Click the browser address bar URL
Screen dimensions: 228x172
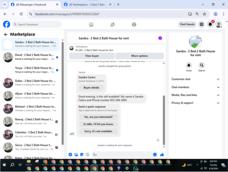pyautogui.click(x=67, y=14)
